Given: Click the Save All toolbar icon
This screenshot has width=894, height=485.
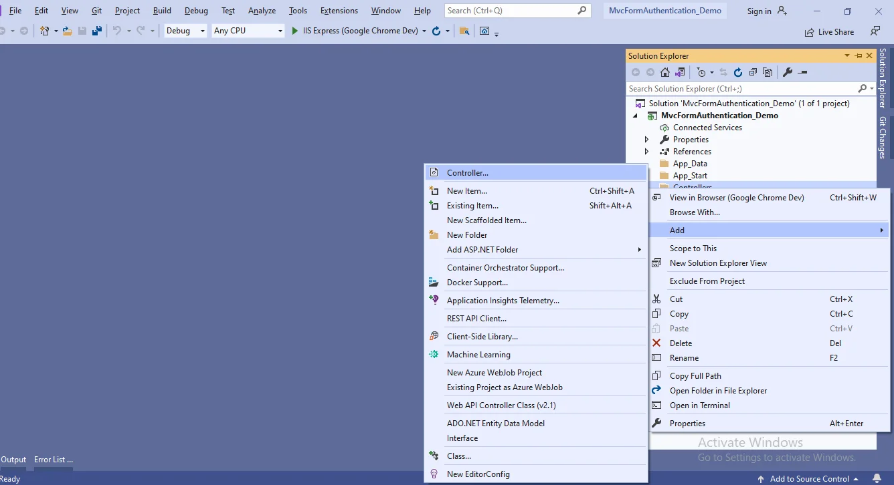Looking at the screenshot, I should (97, 31).
